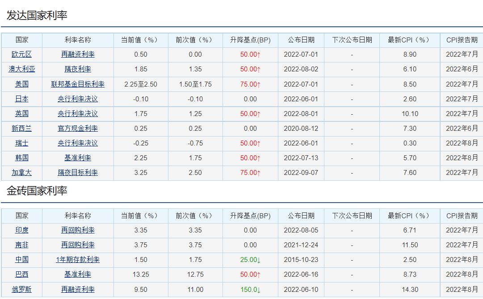Open China's 1年期存款利率 link
The height and width of the screenshot is (299, 483).
tap(79, 260)
